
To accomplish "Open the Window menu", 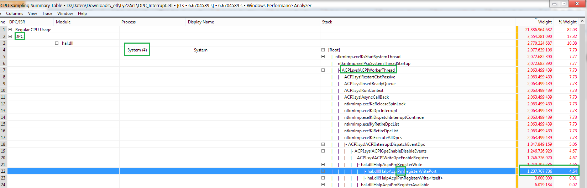I will point(65,13).
